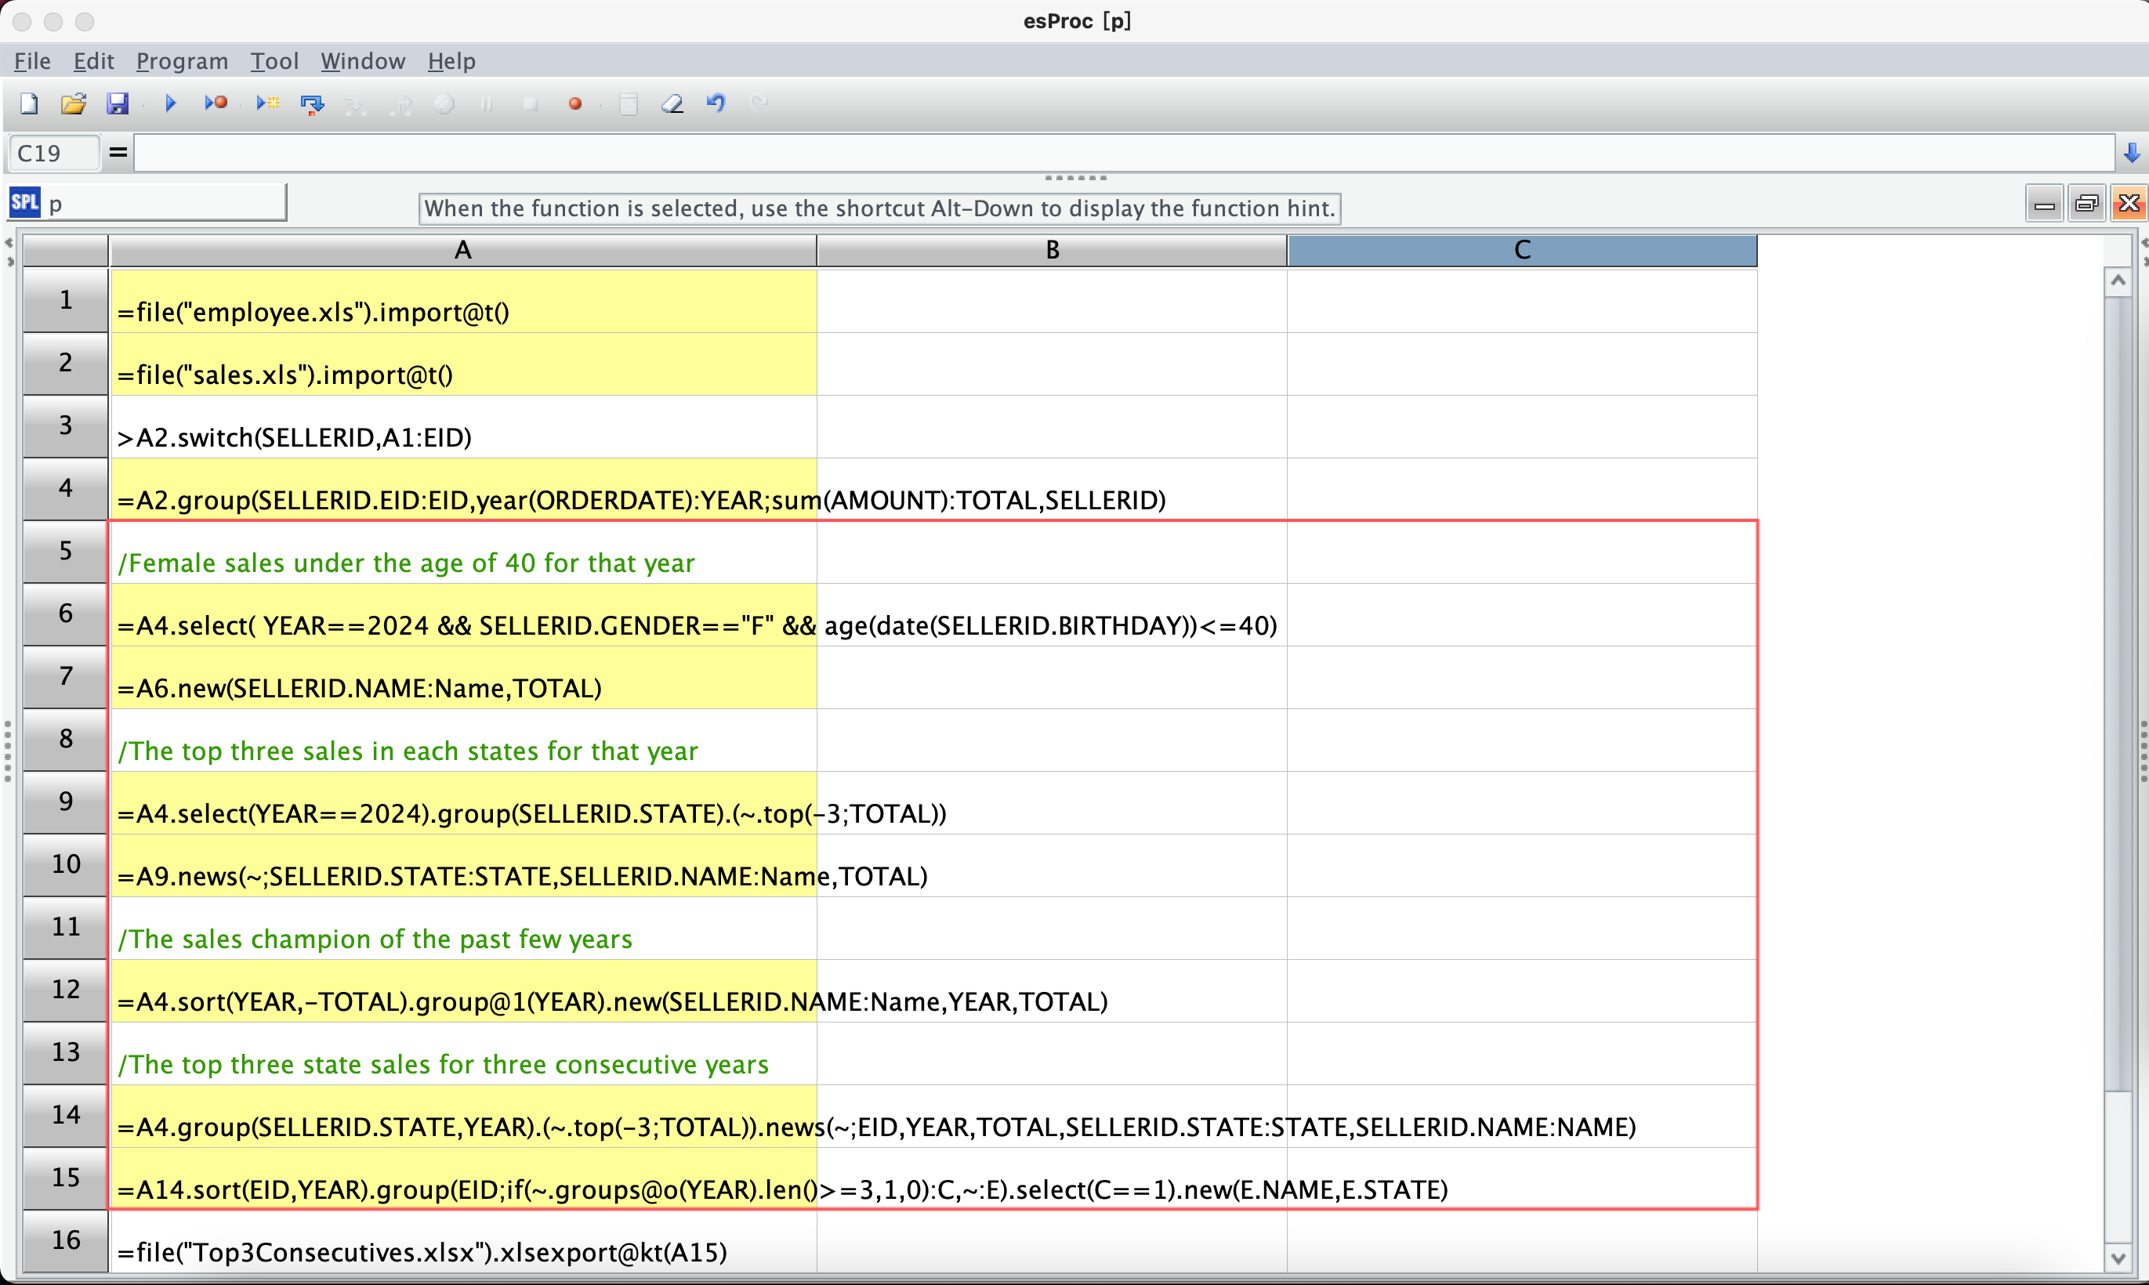Image resolution: width=2149 pixels, height=1285 pixels.
Task: Toggle breakpoint with red circle icon
Action: point(575,104)
